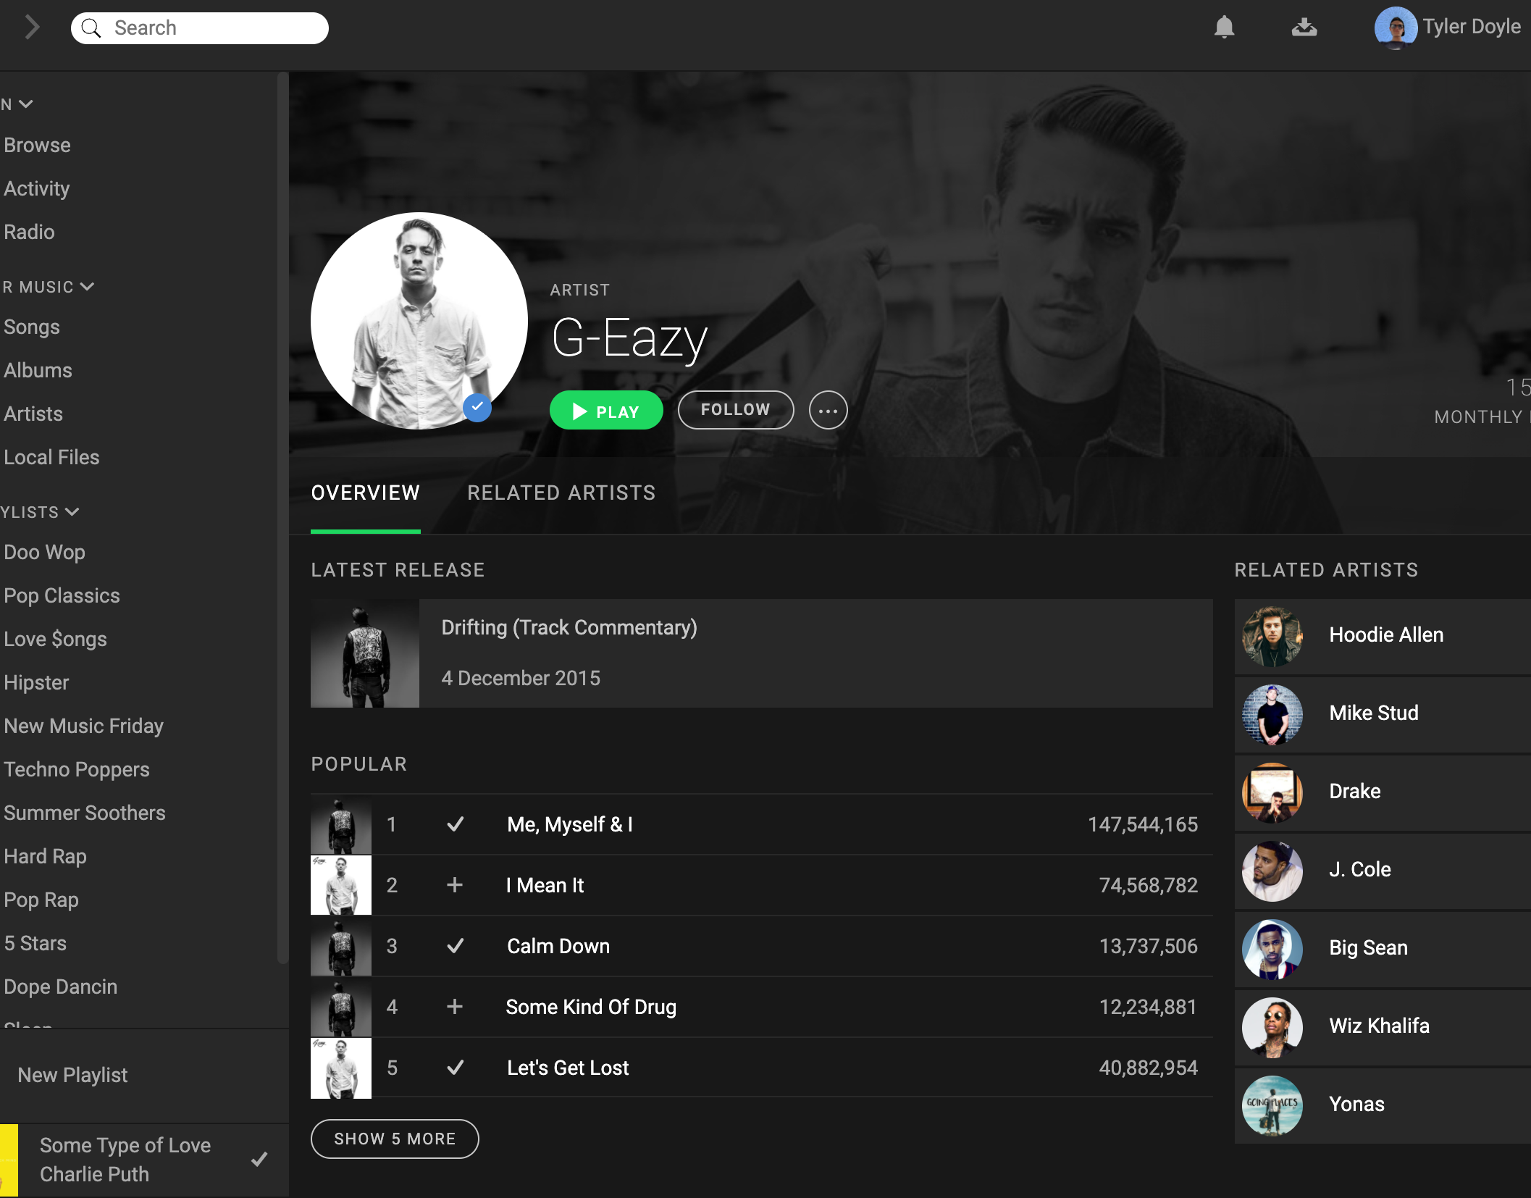Open the Pop Classics playlist

62,596
